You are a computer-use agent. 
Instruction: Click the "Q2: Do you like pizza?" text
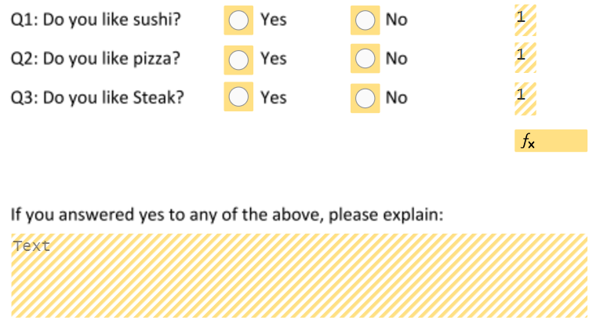tap(95, 59)
